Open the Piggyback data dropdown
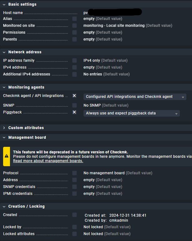The height and width of the screenshot is (241, 192). click(132, 113)
